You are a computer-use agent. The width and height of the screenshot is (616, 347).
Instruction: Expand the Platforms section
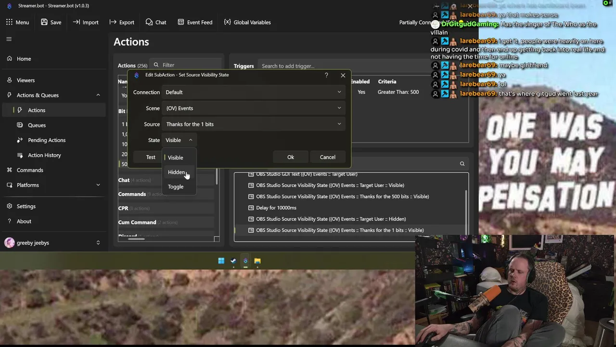[98, 185]
